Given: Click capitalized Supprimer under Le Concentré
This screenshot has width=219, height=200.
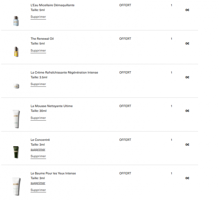Looking at the screenshot, I should [38, 156].
